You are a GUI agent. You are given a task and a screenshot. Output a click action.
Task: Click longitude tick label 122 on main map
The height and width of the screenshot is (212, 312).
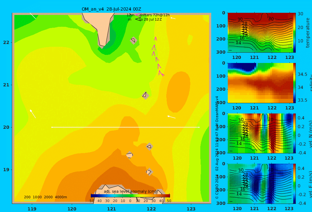click(151, 209)
